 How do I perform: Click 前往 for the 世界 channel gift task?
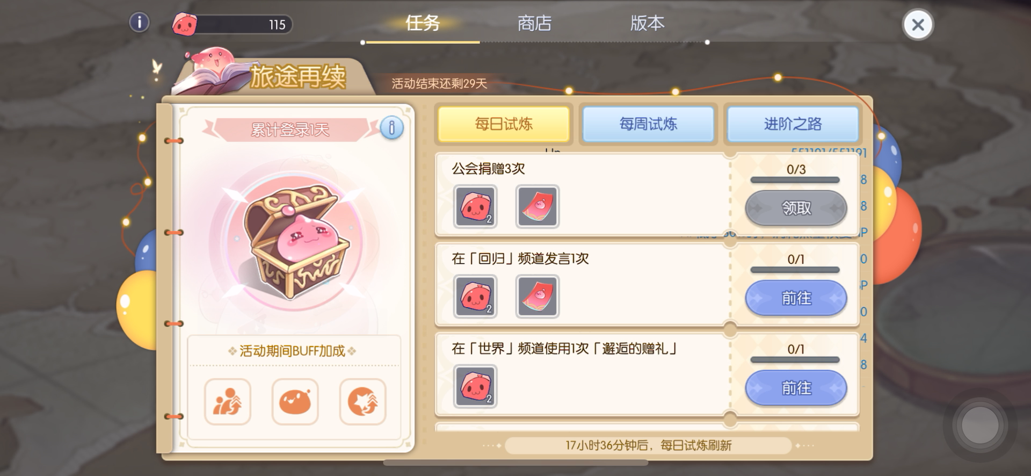pyautogui.click(x=796, y=387)
